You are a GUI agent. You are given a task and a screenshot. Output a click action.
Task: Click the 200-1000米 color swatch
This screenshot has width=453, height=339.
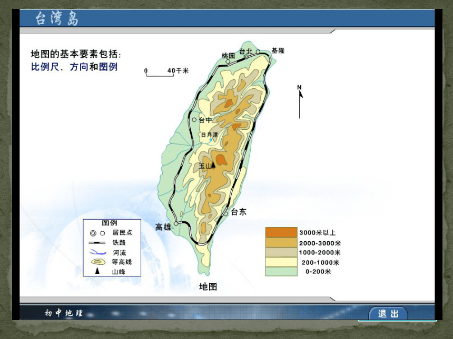pos(281,262)
